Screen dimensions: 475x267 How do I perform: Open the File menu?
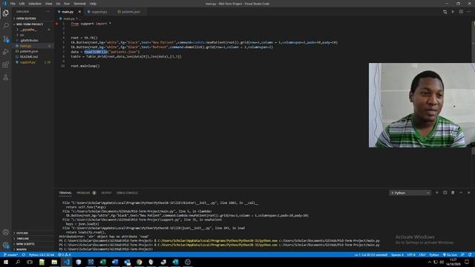[13, 4]
